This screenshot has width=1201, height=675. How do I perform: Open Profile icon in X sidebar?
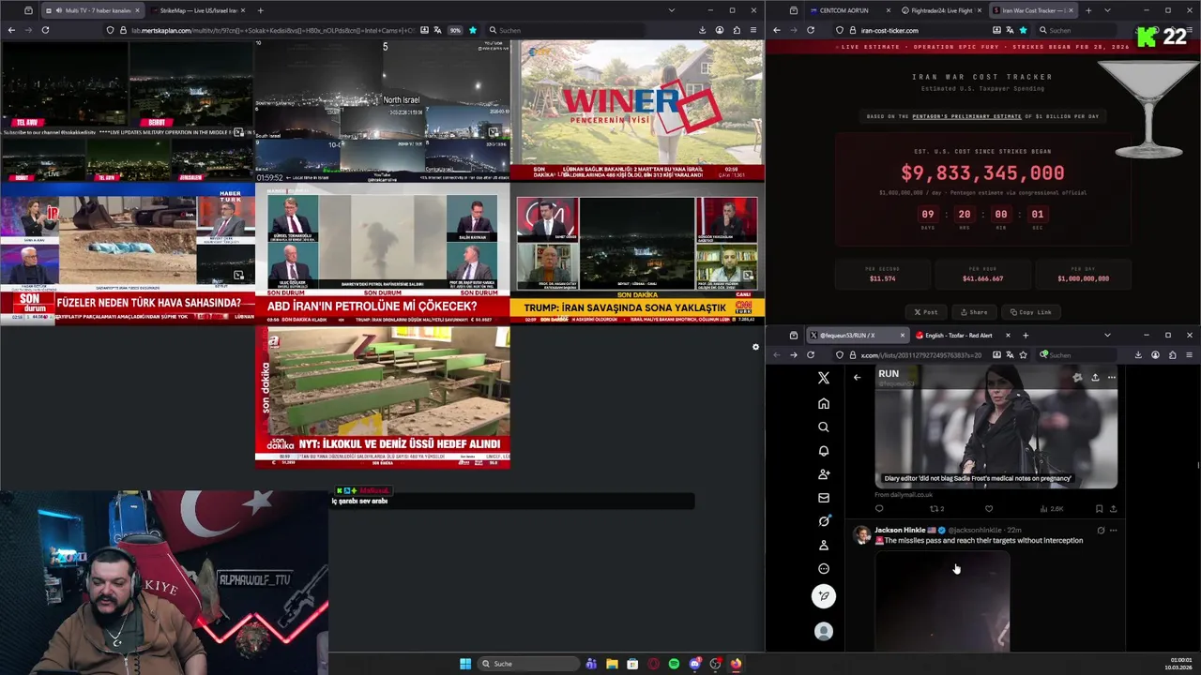(824, 545)
